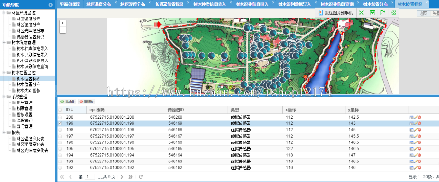Open 用户管理 in the tree
The image size is (439, 182).
pos(24,103)
